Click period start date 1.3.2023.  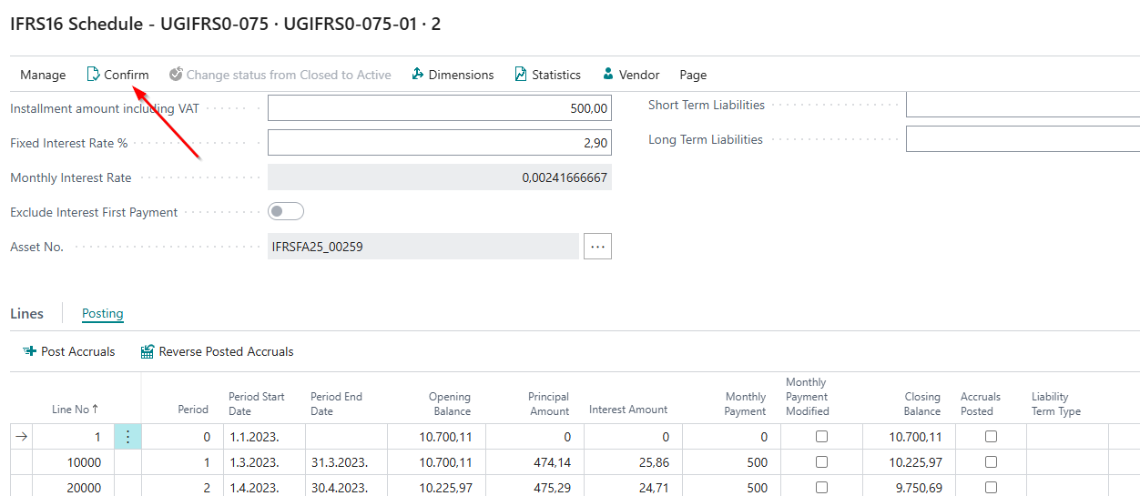click(254, 462)
